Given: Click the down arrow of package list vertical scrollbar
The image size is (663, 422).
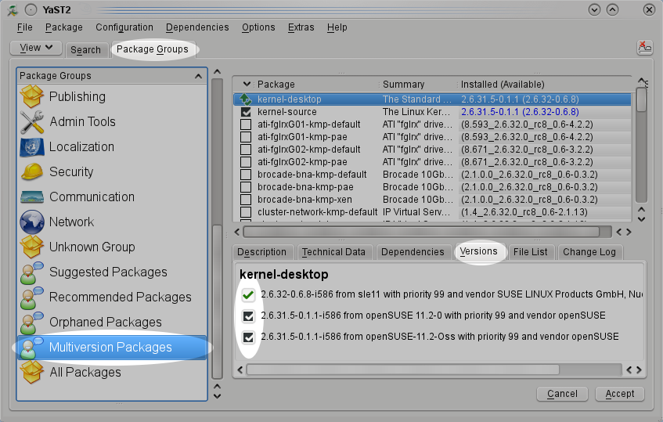Looking at the screenshot, I should 641,219.
